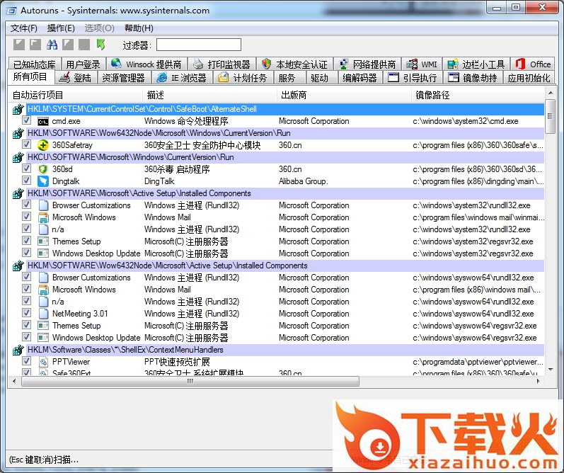Click the WMI tab icon
This screenshot has width=564, height=473.
tap(412, 64)
